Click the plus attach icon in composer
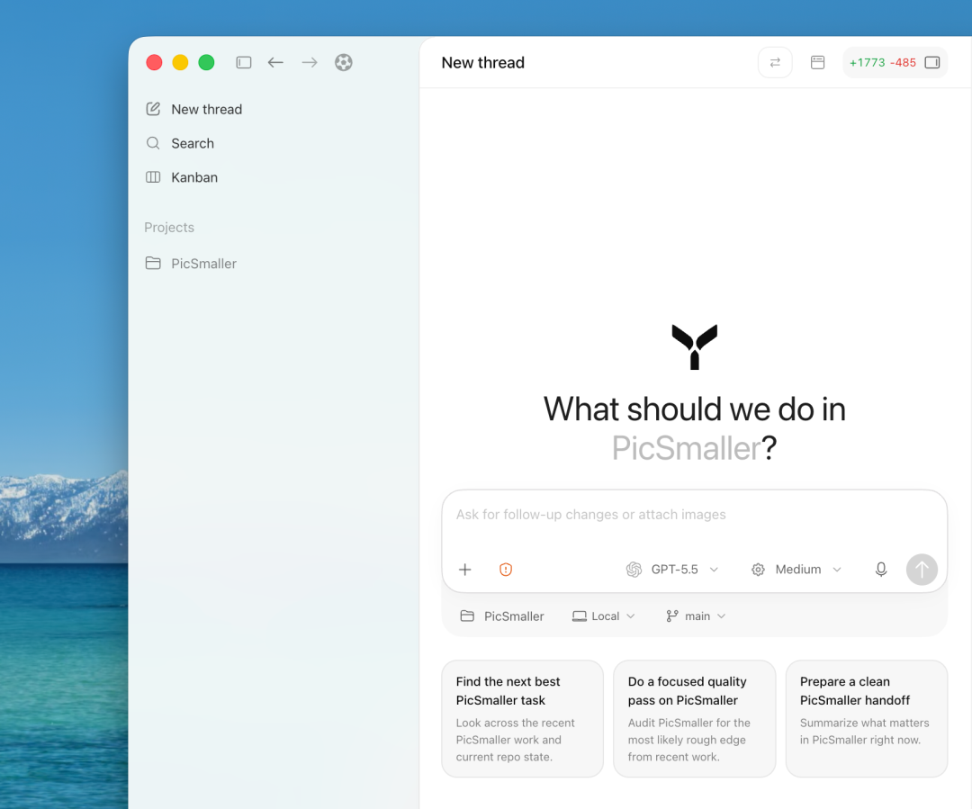The height and width of the screenshot is (809, 972). tap(465, 569)
